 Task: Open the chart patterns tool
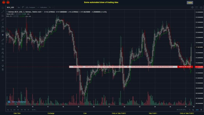tap(3, 27)
